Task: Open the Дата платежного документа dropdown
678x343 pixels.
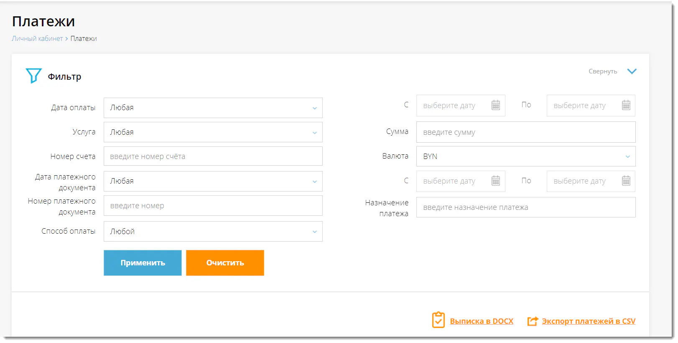Action: [213, 181]
